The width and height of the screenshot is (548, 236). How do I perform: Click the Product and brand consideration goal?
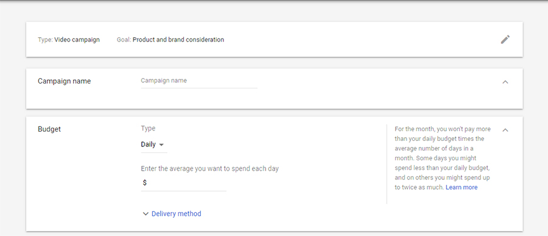178,40
